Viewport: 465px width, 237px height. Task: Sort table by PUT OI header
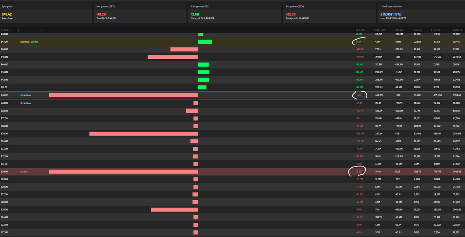point(437,30)
